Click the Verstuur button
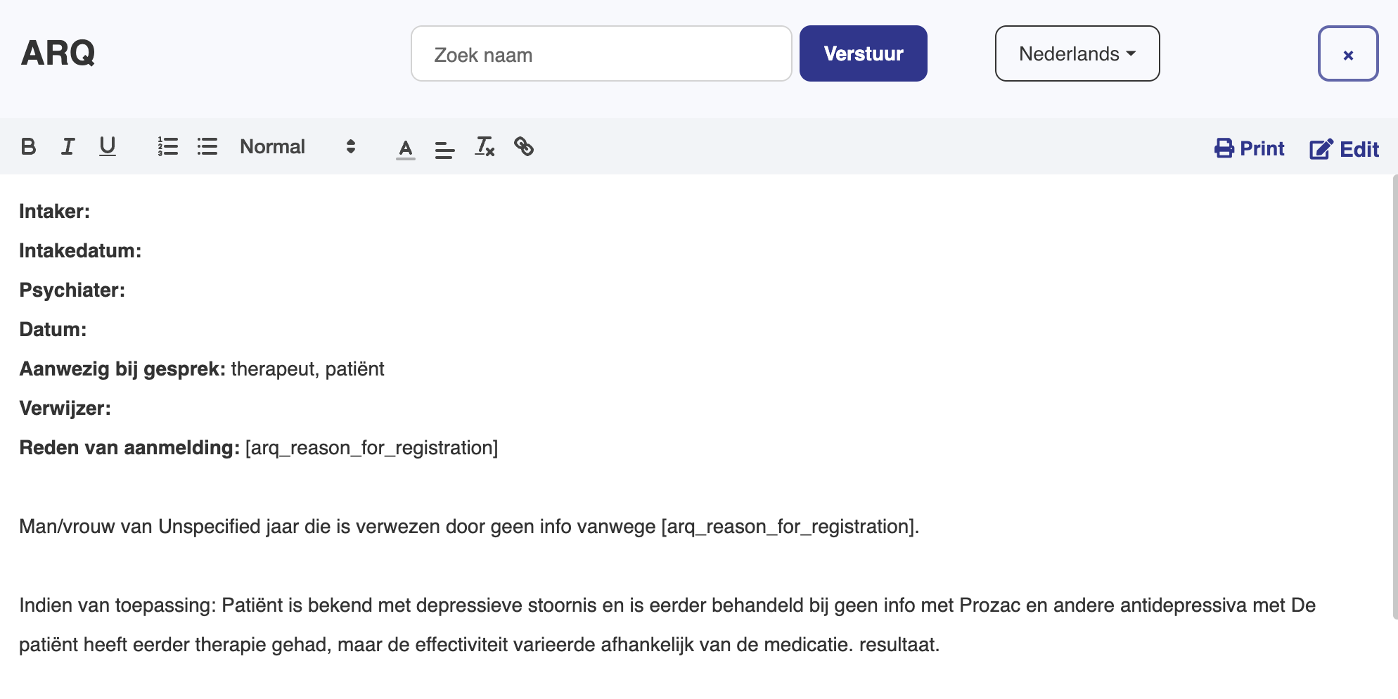The width and height of the screenshot is (1398, 699). (x=863, y=54)
